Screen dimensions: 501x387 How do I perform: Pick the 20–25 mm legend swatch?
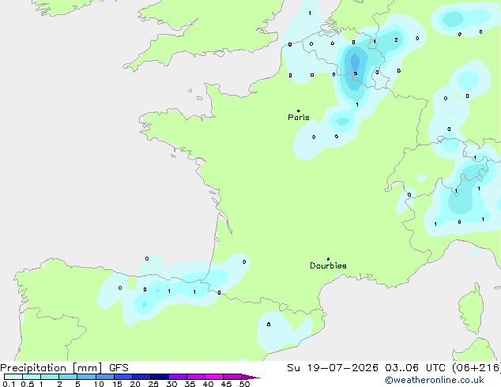coord(141,377)
